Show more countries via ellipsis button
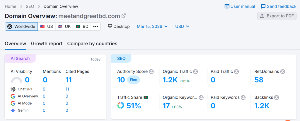Screen dimensions: 300x121 point(96,27)
